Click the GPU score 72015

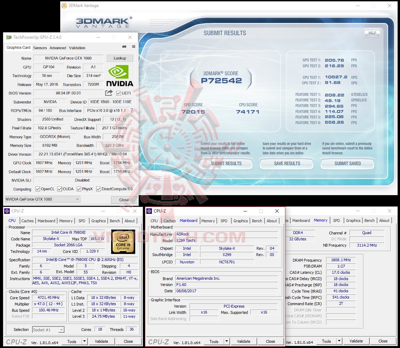coord(193,112)
